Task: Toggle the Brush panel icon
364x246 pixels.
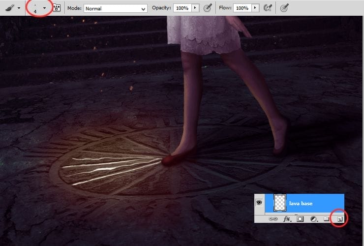Action: [x=57, y=8]
